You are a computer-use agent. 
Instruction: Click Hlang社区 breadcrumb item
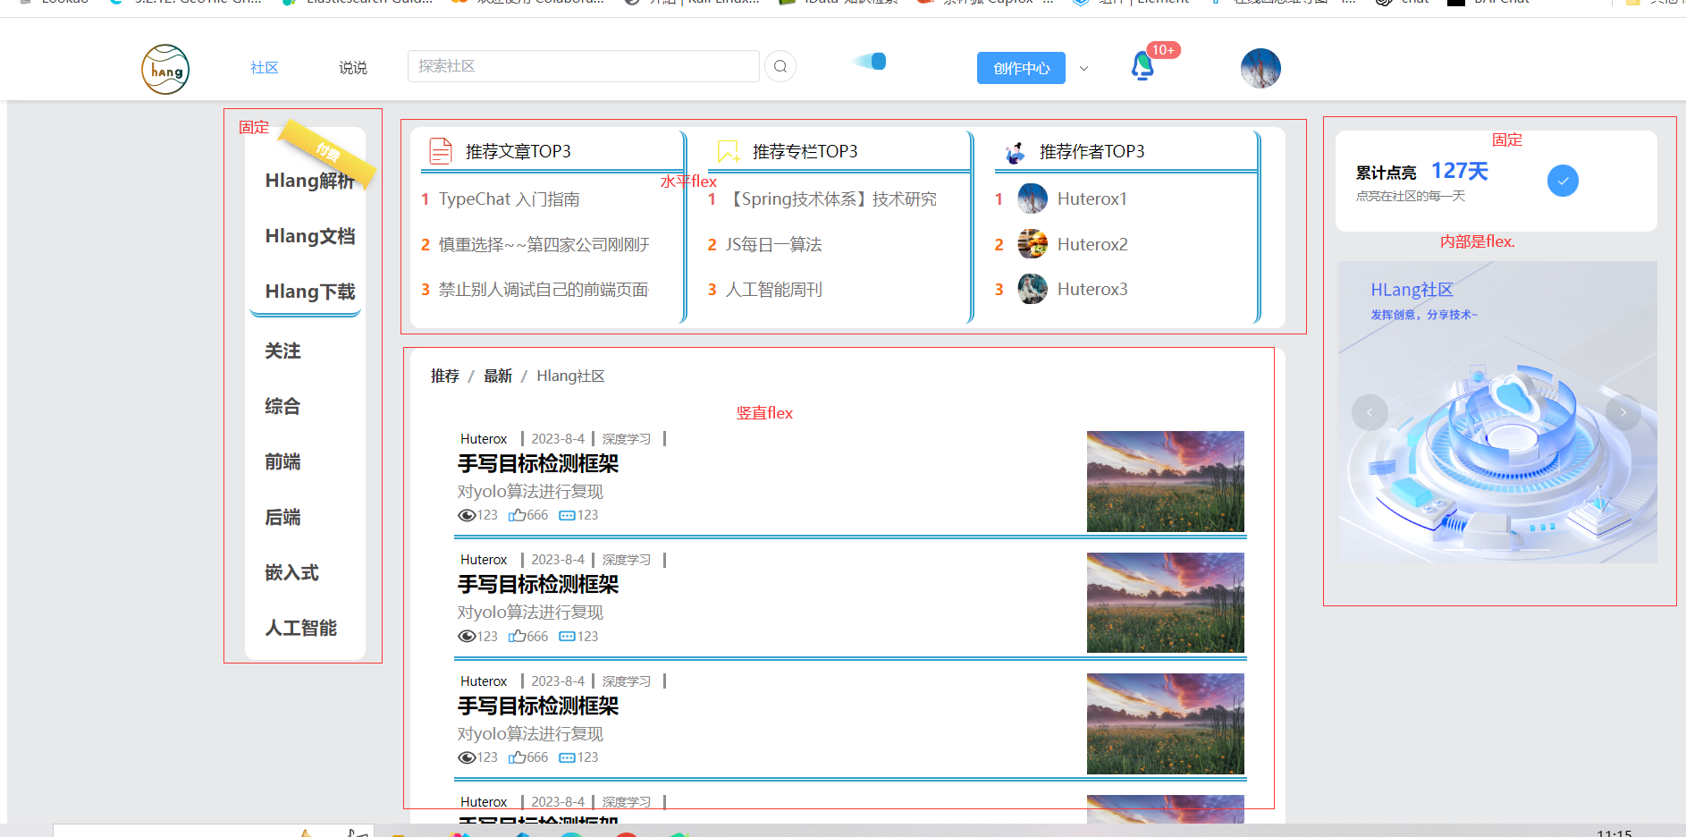pyautogui.click(x=570, y=376)
